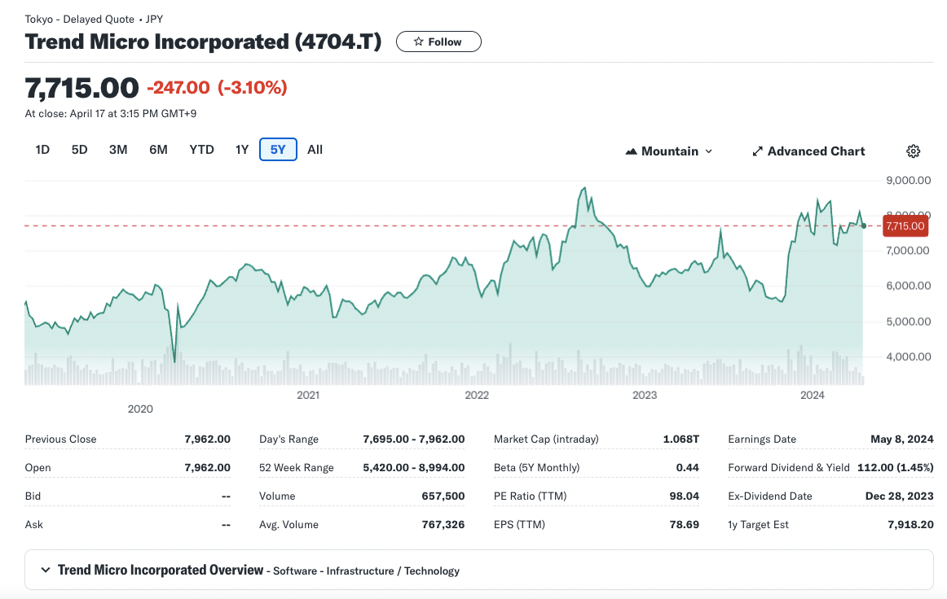Click the Ask label
The width and height of the screenshot is (947, 599).
(x=34, y=524)
